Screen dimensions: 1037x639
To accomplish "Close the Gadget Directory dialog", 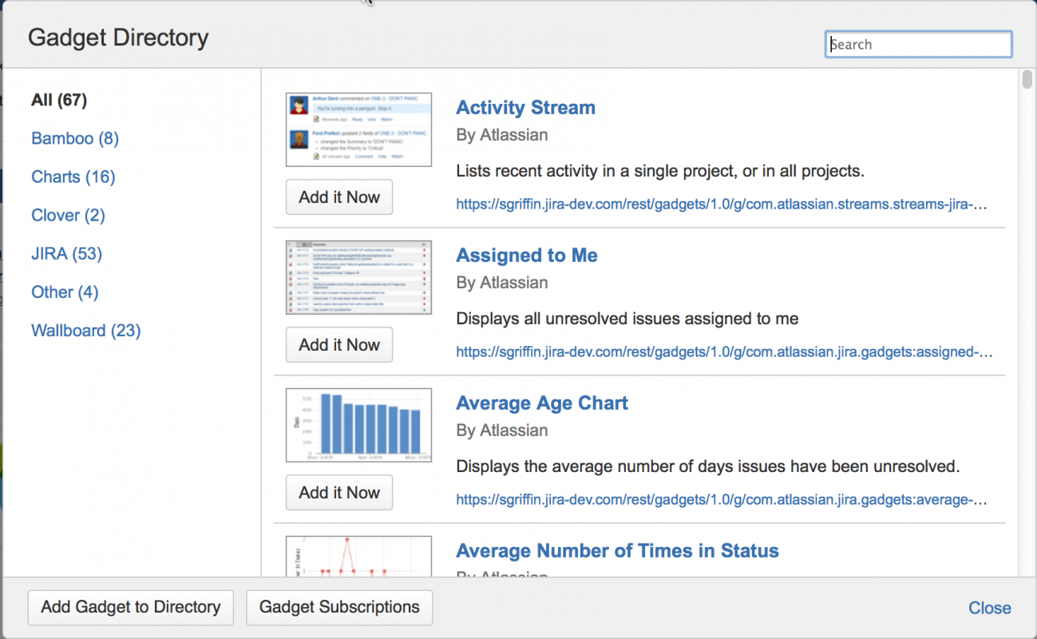I will coord(989,608).
